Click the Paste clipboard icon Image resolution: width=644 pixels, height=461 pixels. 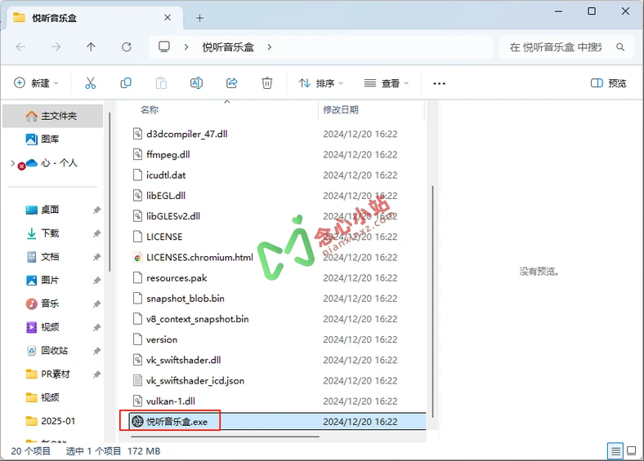click(161, 83)
